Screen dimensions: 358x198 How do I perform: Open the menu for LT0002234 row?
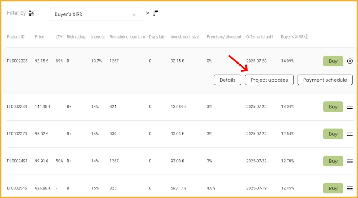[350, 107]
